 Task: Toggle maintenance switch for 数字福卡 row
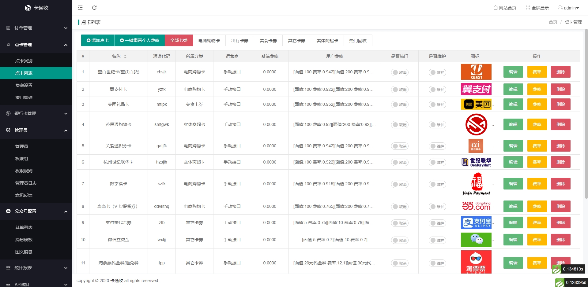point(437,184)
